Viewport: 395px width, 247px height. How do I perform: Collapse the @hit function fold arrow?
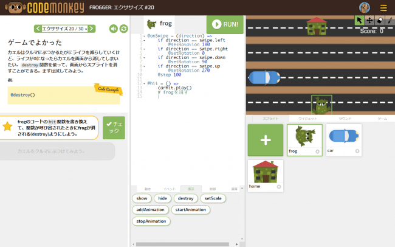point(144,83)
